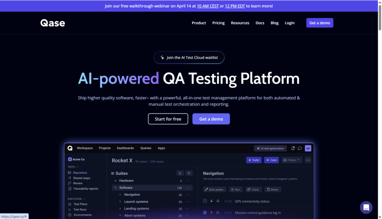Join the AI Test Cloud waitlist

point(189,57)
